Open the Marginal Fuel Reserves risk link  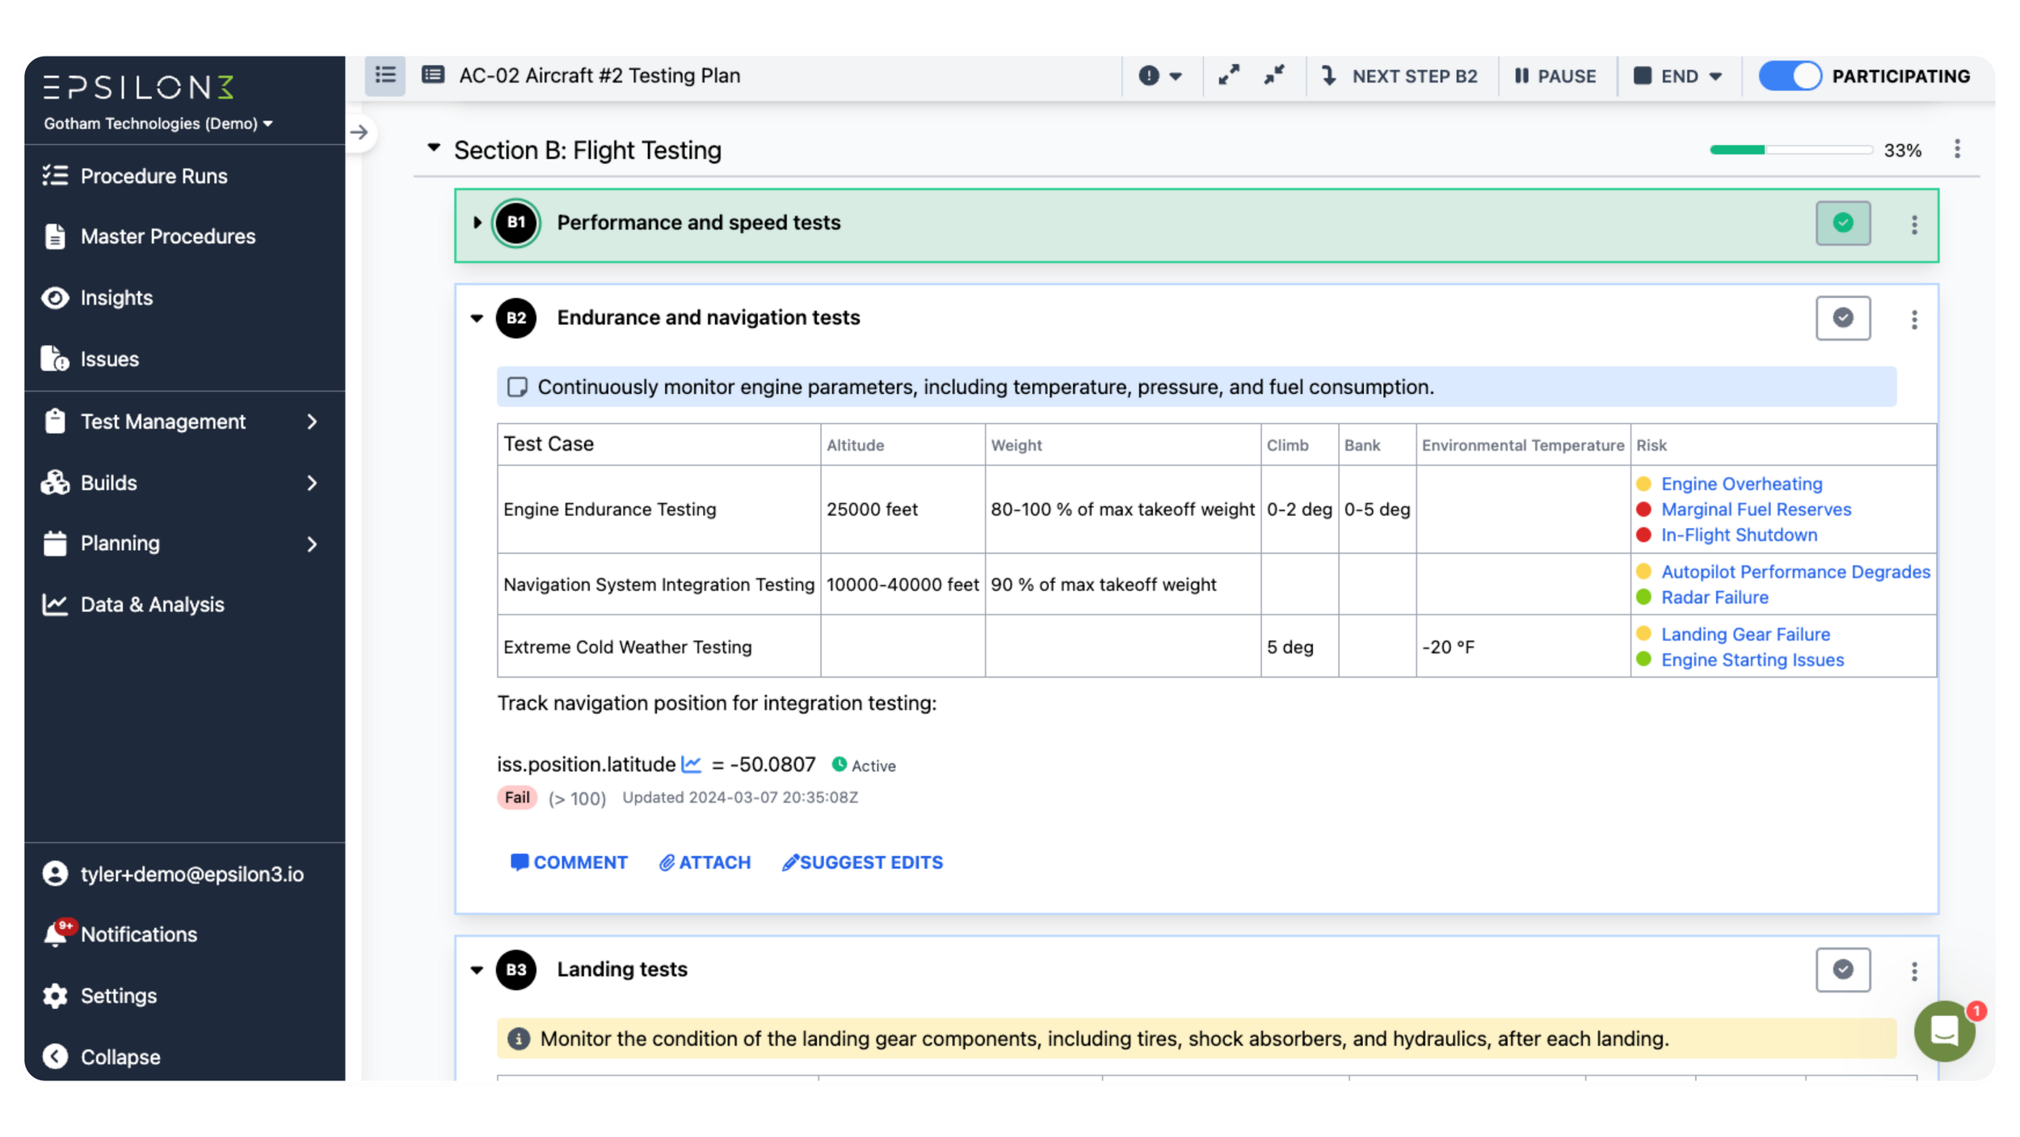coord(1754,509)
